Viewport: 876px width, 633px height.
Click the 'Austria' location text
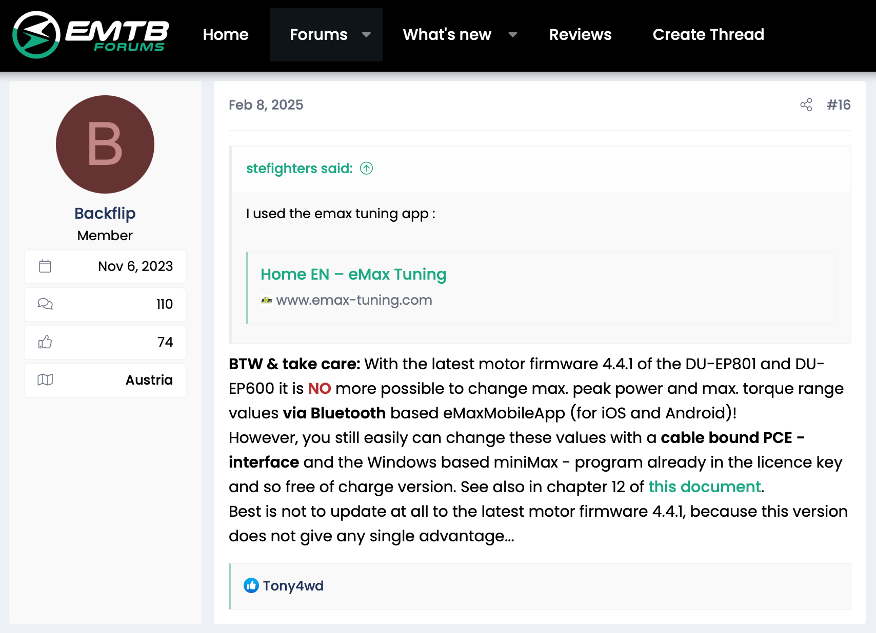149,380
